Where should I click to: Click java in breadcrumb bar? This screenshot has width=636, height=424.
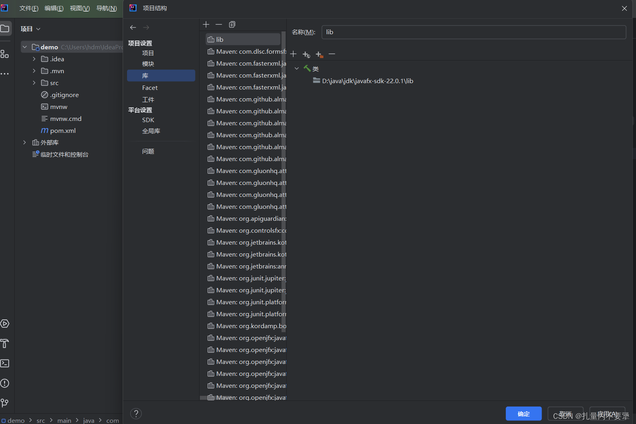coord(89,420)
